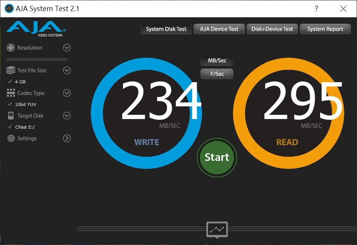
Task: Click the Target Disk label
Action: coord(30,116)
